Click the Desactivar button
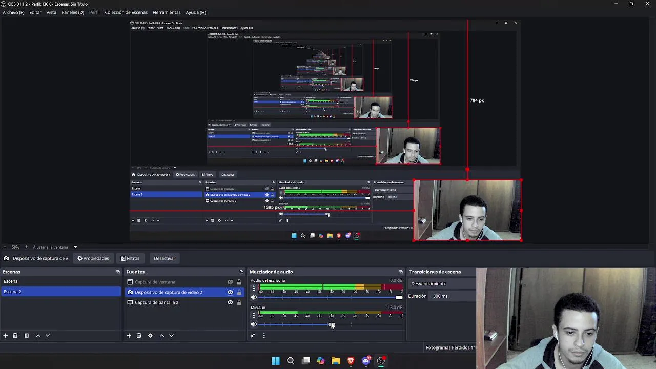 click(165, 258)
